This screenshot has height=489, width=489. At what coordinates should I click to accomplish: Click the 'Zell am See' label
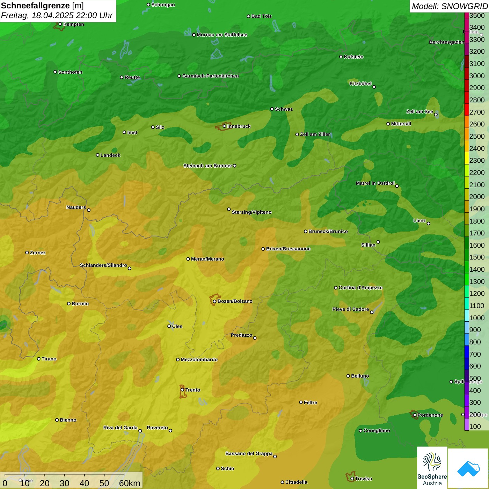(419, 111)
